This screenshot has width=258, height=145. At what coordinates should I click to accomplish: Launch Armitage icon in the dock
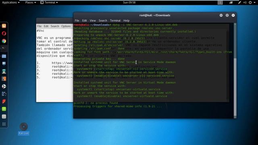click(x=4, y=71)
